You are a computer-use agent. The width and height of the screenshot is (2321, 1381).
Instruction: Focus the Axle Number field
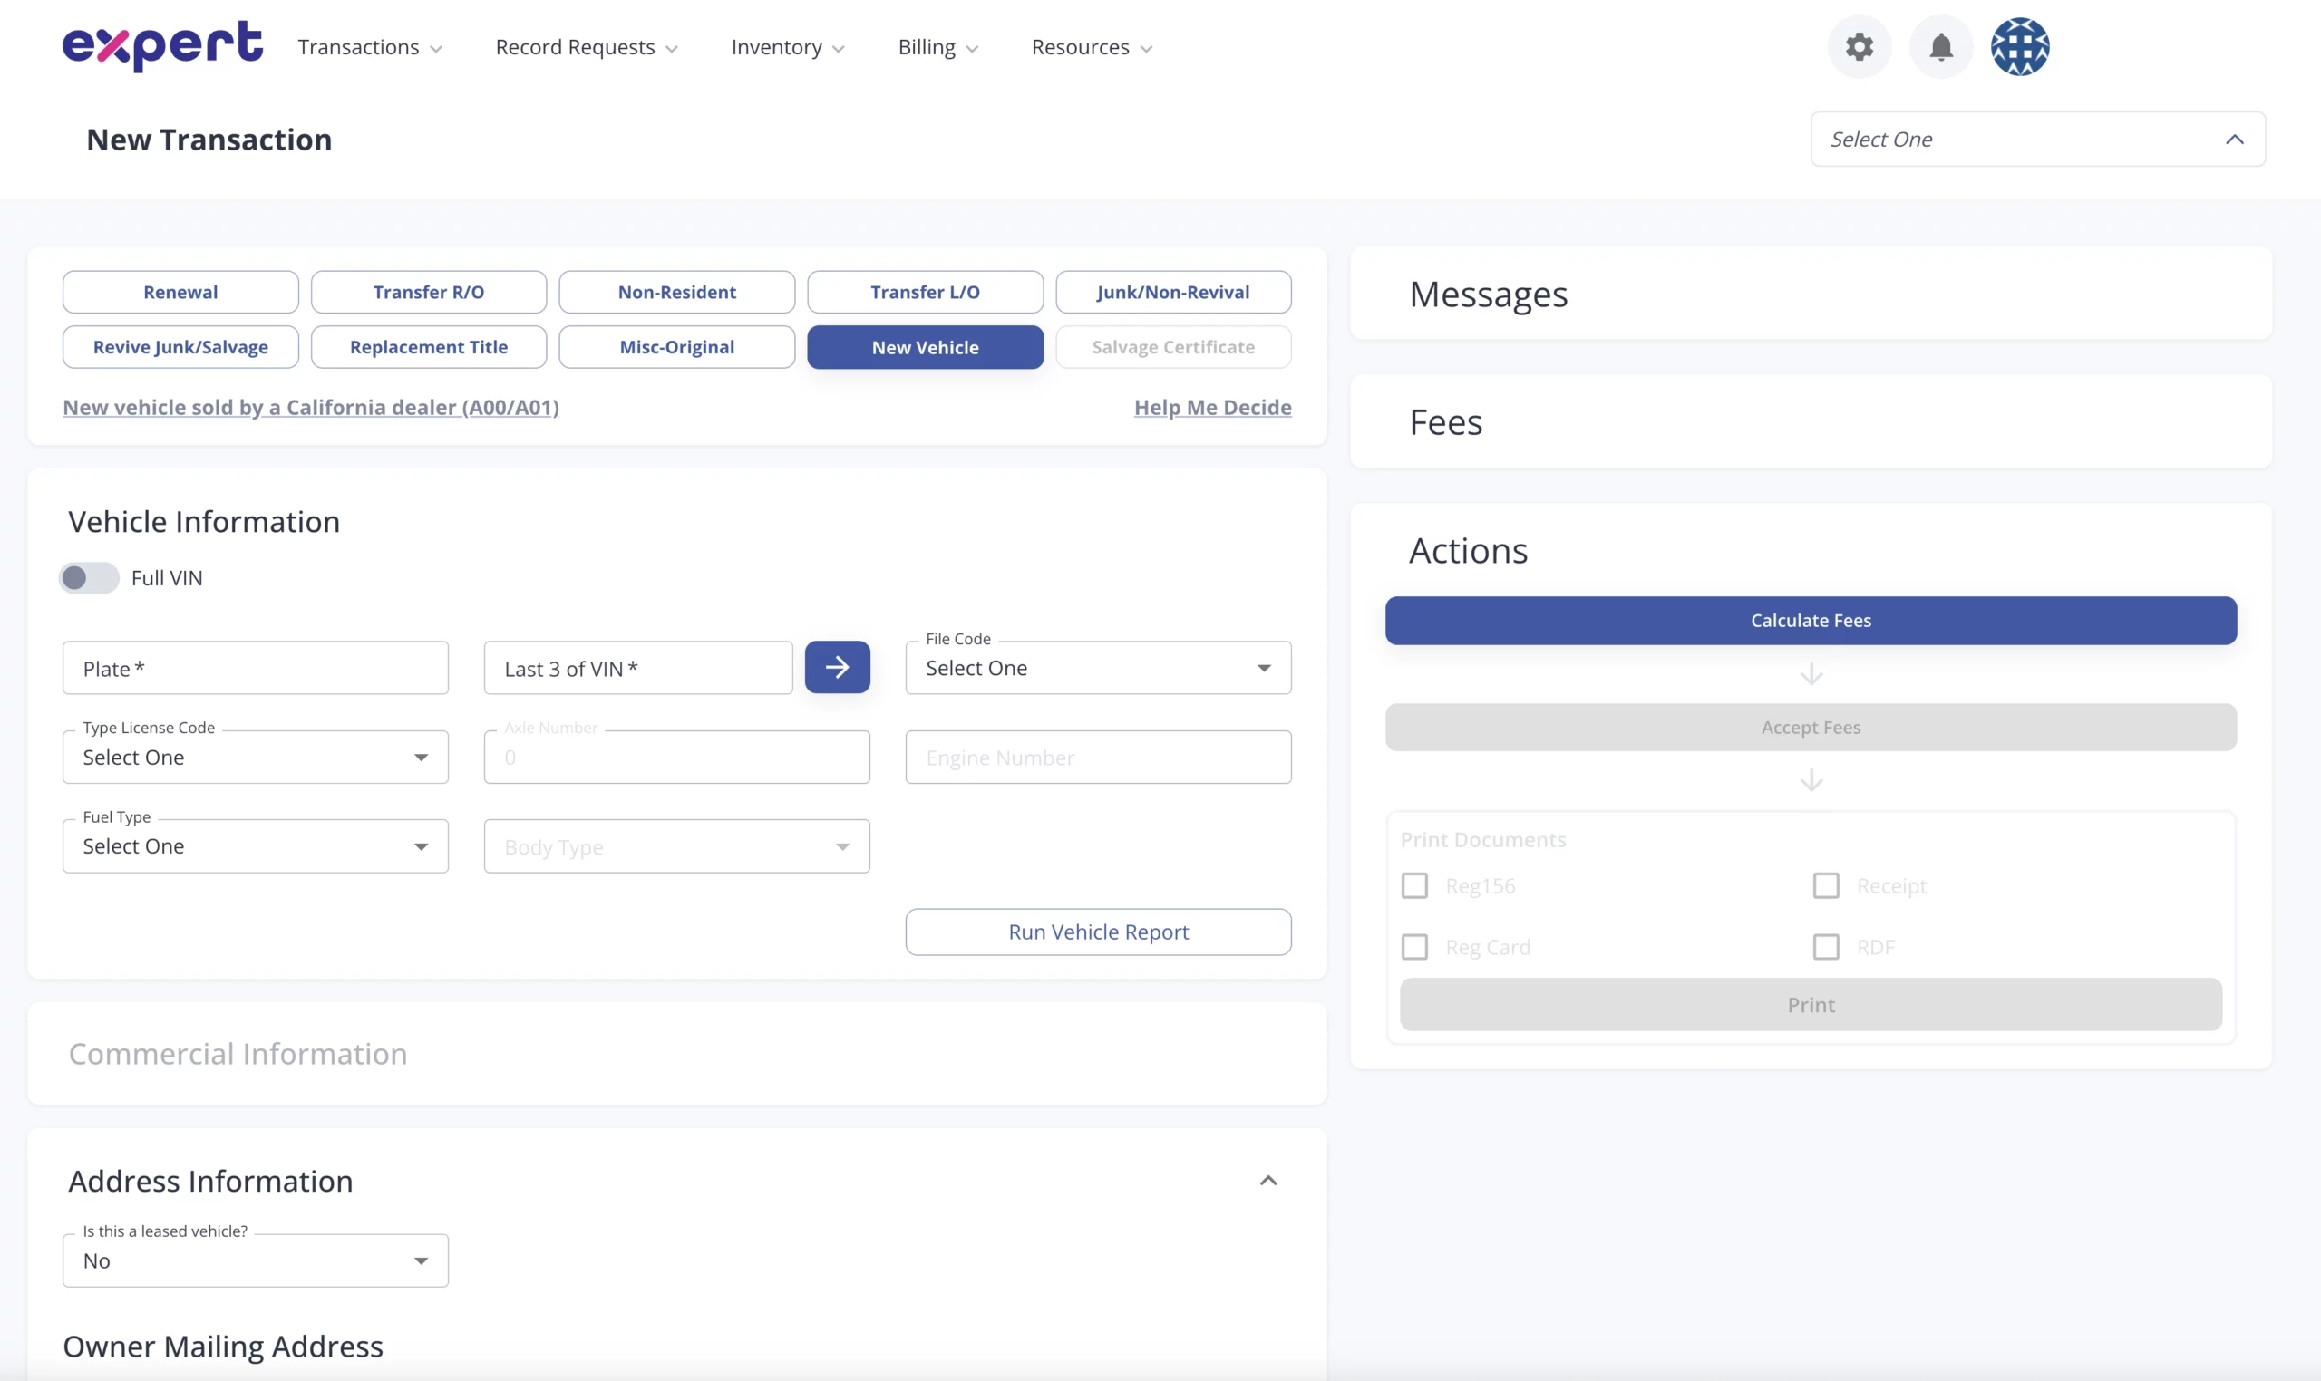point(677,757)
